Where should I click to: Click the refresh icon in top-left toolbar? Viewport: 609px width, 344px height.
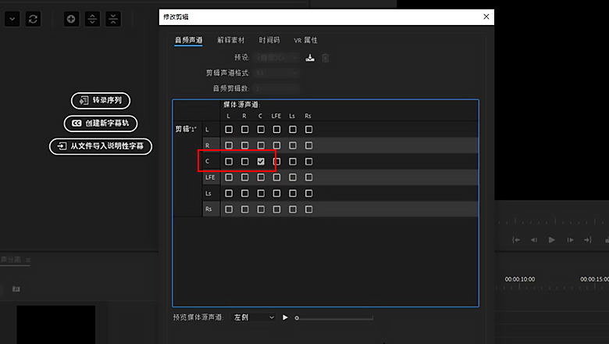tap(33, 19)
